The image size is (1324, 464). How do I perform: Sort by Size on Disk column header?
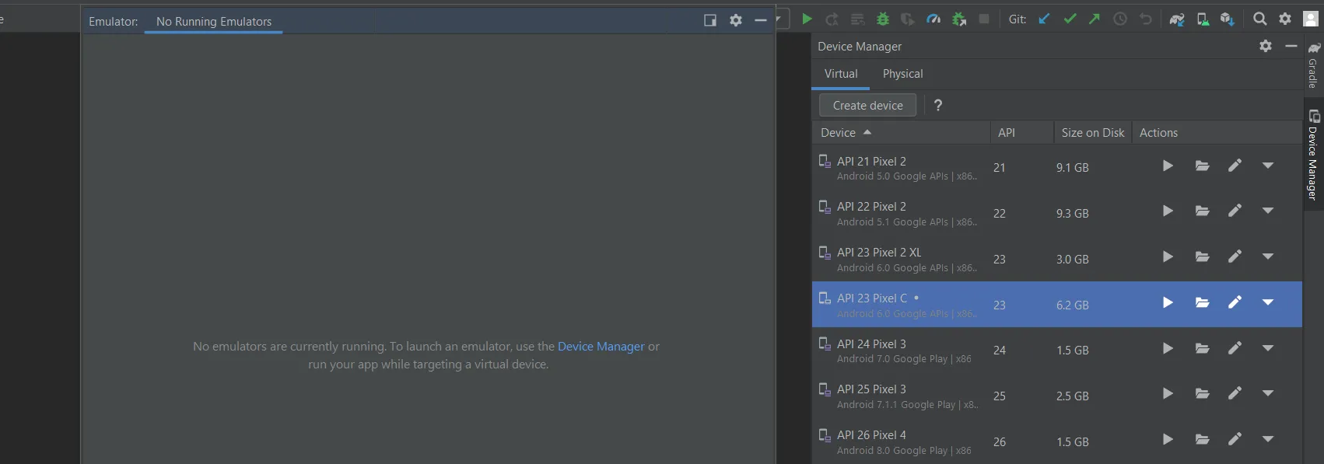tap(1092, 133)
